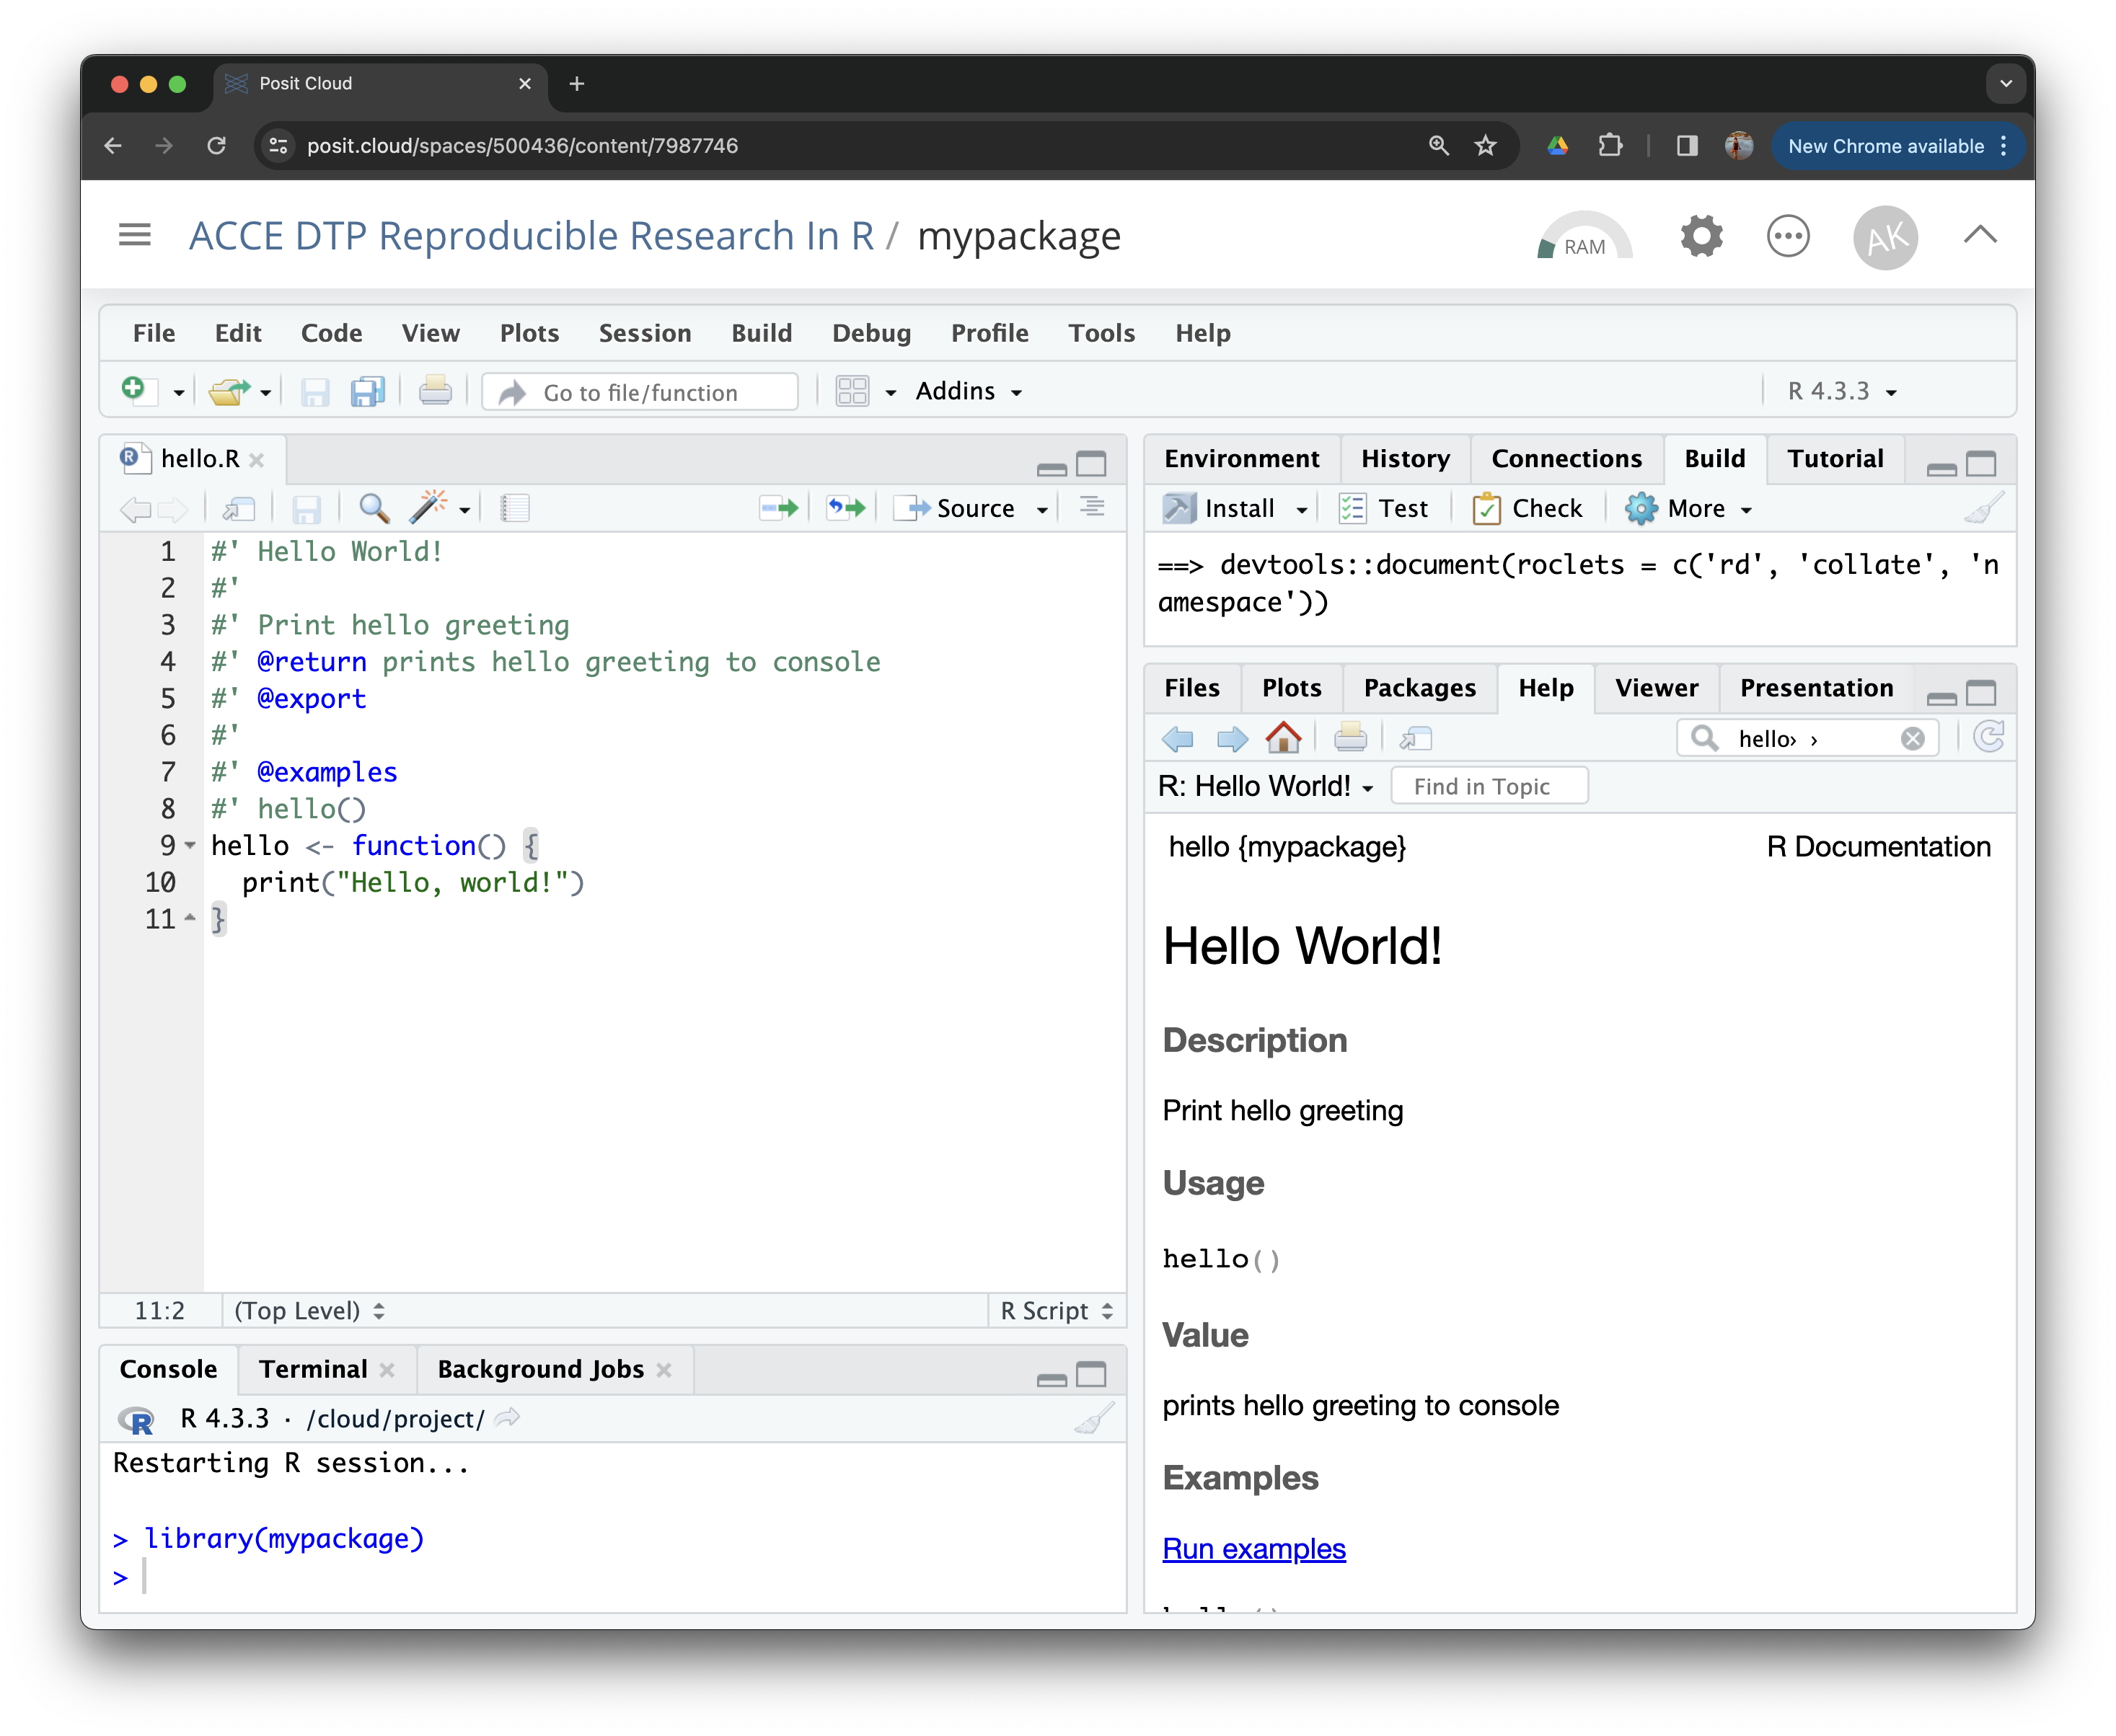Click the Check package button
2116x1736 pixels.
click(x=1528, y=508)
